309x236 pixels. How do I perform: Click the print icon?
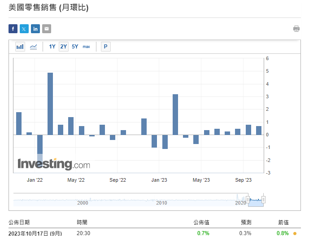(296, 29)
